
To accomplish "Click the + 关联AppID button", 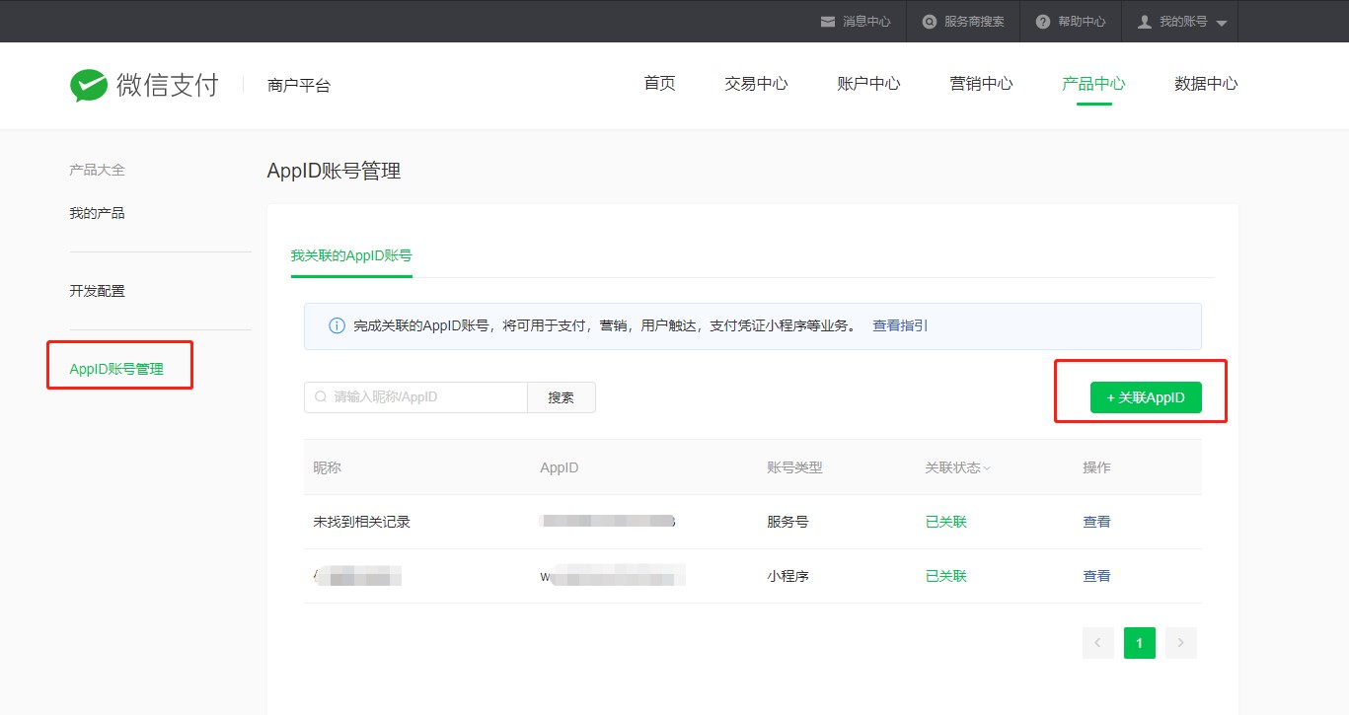I will click(x=1146, y=397).
